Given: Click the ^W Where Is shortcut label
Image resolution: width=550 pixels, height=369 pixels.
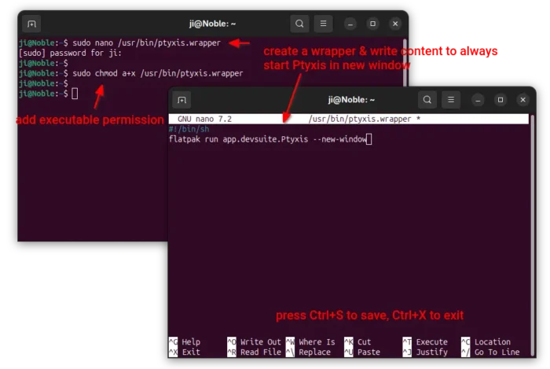Looking at the screenshot, I should pyautogui.click(x=310, y=342).
